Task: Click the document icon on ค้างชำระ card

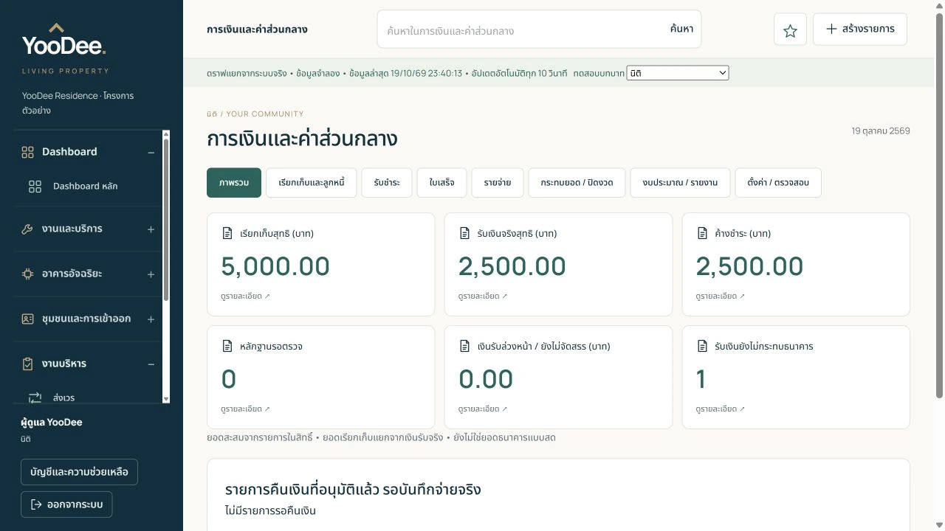Action: [703, 234]
